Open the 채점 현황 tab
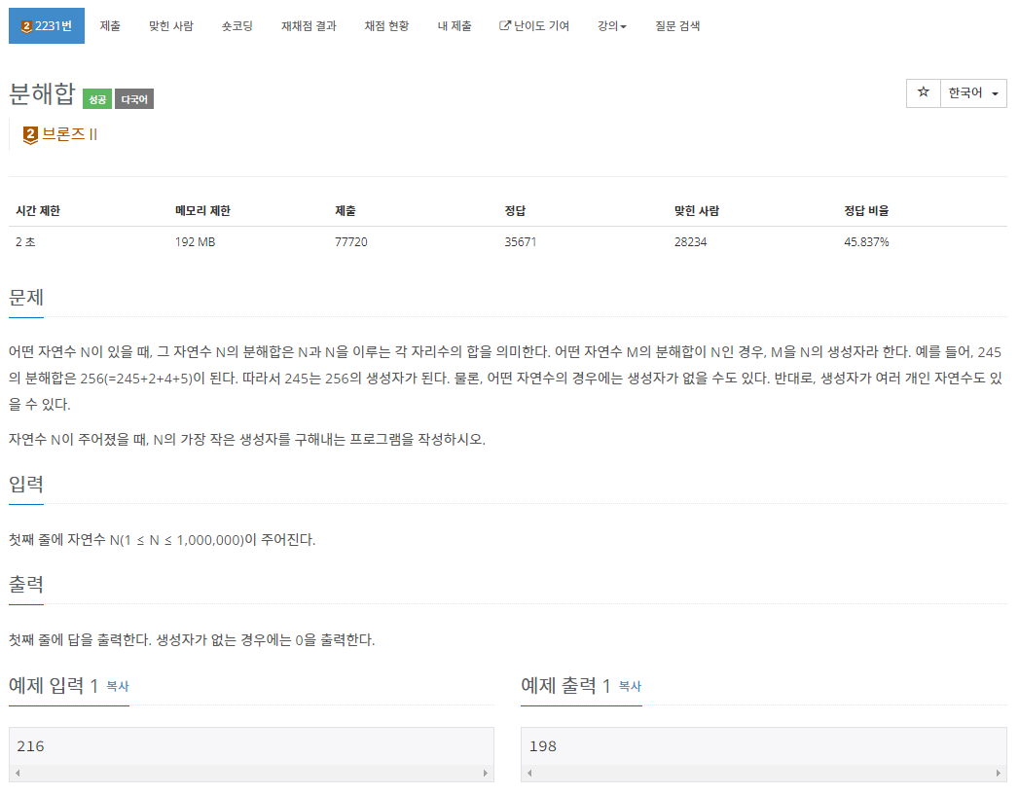 pyautogui.click(x=386, y=26)
